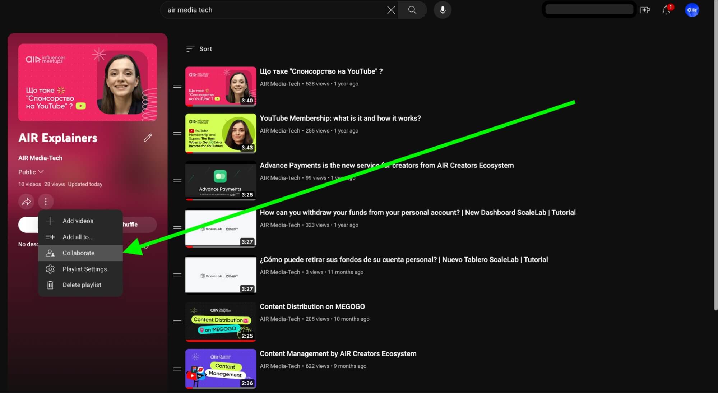This screenshot has width=718, height=393.
Task: Open the notifications bell
Action: pos(666,10)
